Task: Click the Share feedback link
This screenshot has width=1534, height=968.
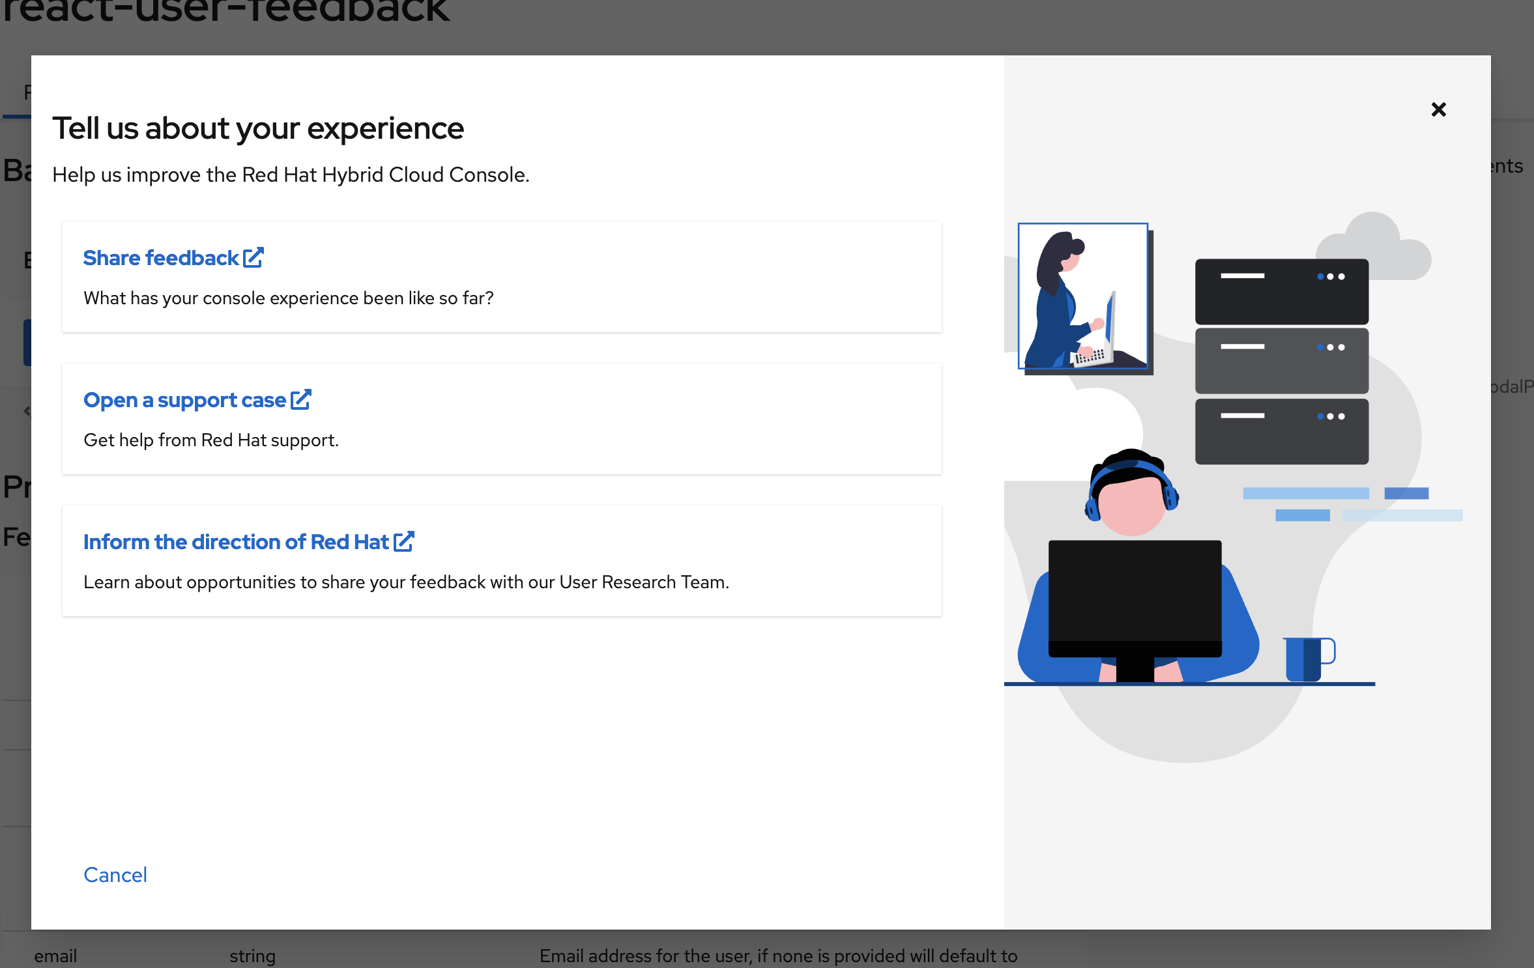Action: pos(161,258)
